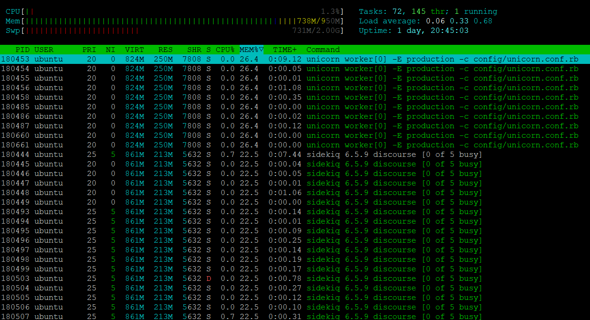Viewport: 590px width, 320px height.
Task: Sort by the RES column header
Action: pyautogui.click(x=166, y=50)
